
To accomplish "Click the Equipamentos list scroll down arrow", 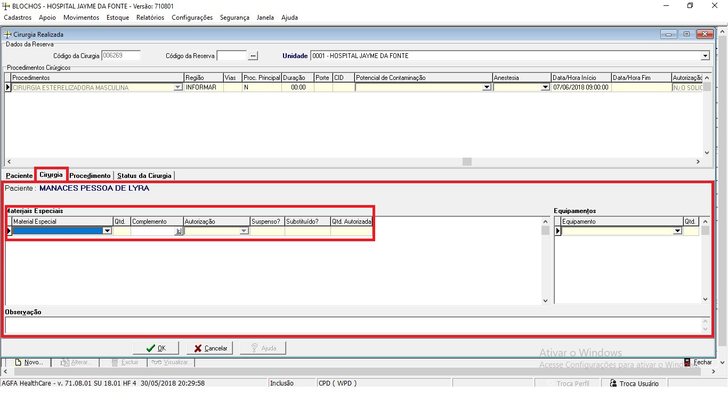I will click(x=705, y=300).
